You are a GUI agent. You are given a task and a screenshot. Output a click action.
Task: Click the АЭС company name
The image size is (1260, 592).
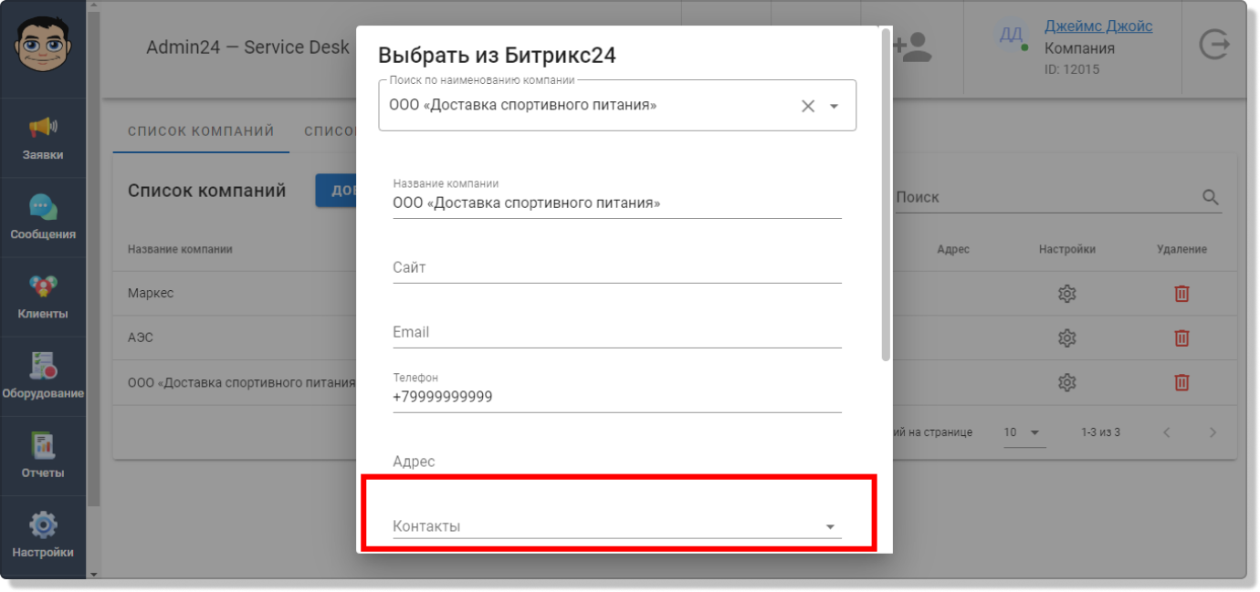coord(141,338)
